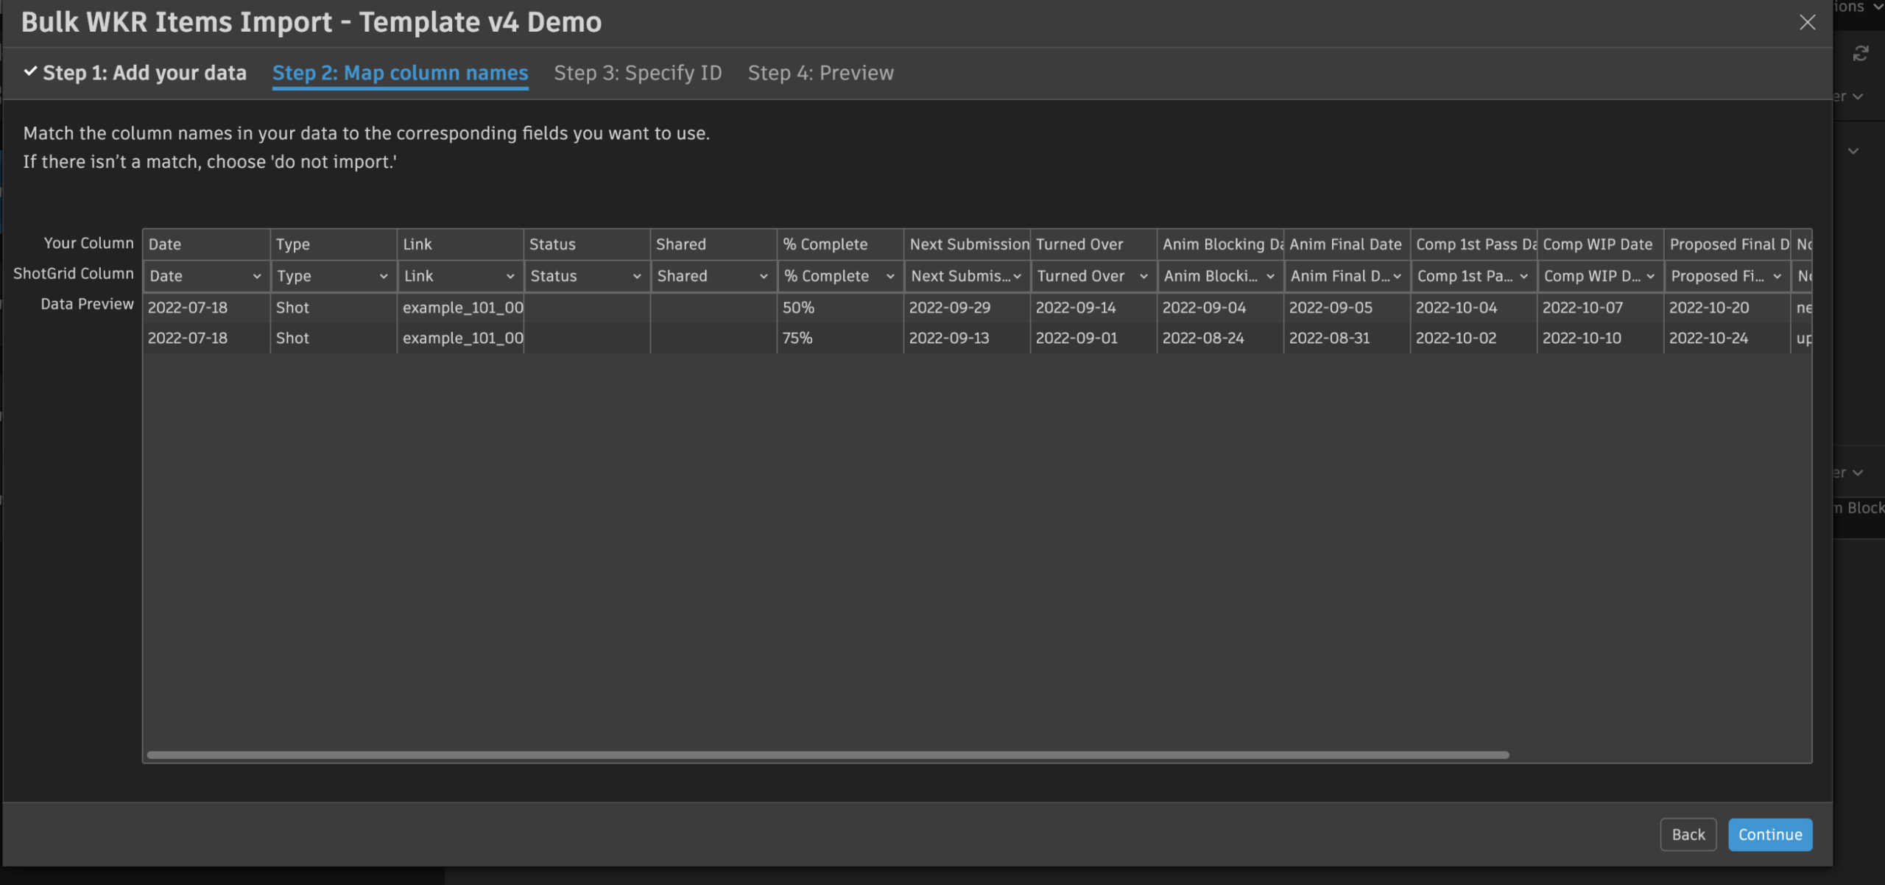Screen dimensions: 1885x885
Task: Select the 2022-09-04 anim blocking cell
Action: click(x=1219, y=308)
